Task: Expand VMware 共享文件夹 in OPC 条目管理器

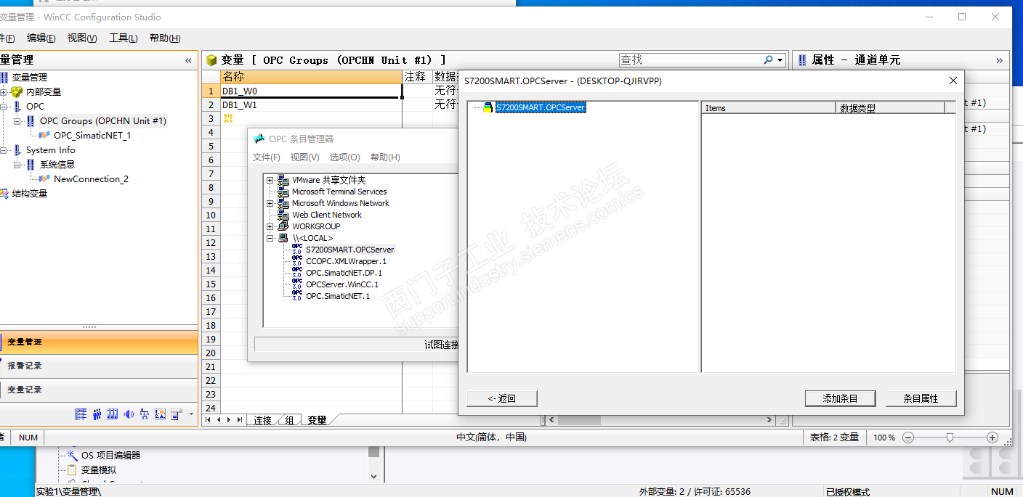Action: (x=270, y=180)
